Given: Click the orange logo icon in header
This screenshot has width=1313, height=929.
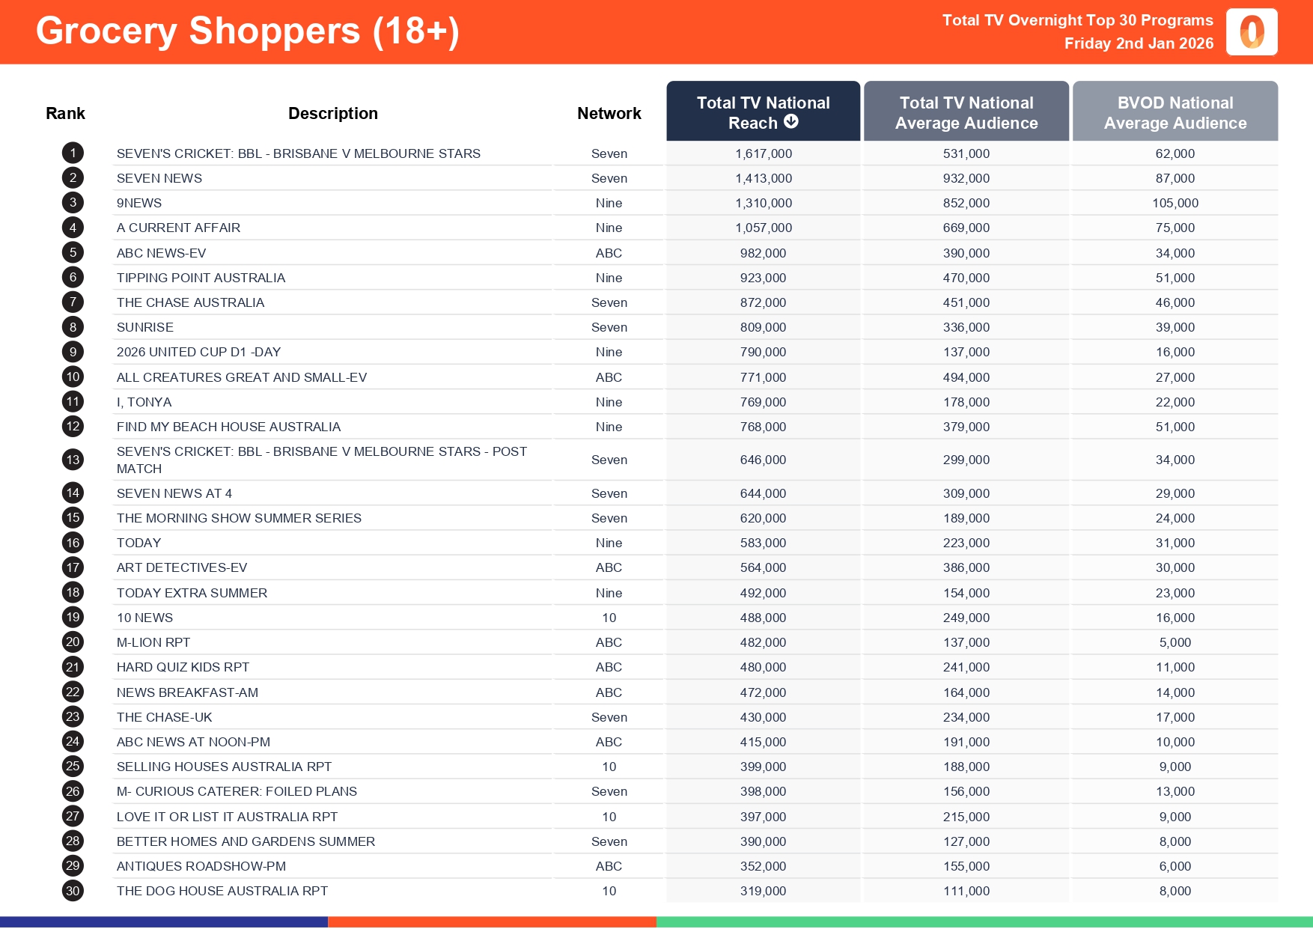Looking at the screenshot, I should coord(1251,32).
